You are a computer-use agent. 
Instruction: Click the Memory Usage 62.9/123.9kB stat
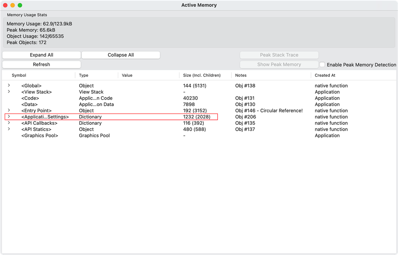coord(39,24)
